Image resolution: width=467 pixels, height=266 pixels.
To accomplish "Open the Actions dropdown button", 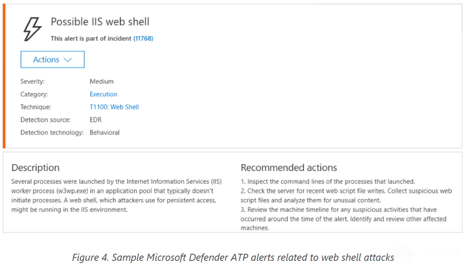I will pos(52,60).
